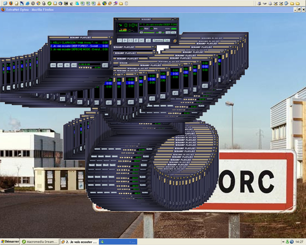The image size is (306, 245).
Task: Click the blue active taskbar button
Action: coord(118,242)
